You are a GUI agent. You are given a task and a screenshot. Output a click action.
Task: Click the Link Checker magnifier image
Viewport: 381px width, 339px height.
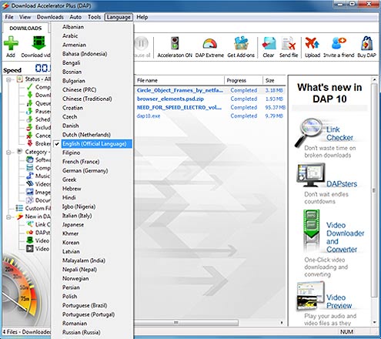coord(309,133)
